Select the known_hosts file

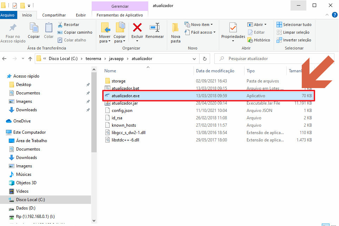pyautogui.click(x=124, y=125)
